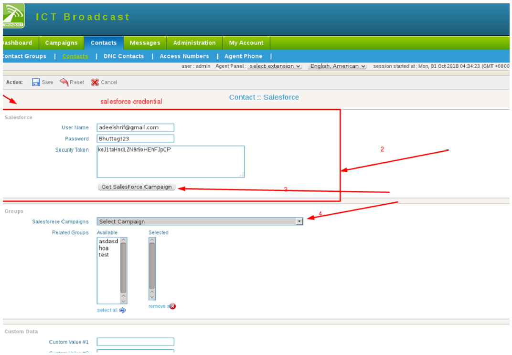This screenshot has width=512, height=355.
Task: Click the select all link
Action: [x=107, y=310]
